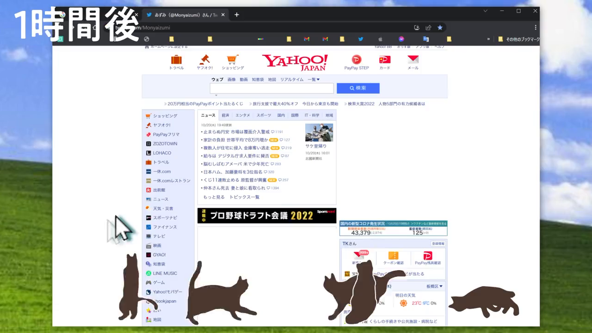This screenshot has width=592, height=333.
Task: Click the Chrome address bar URL
Action: (143, 28)
